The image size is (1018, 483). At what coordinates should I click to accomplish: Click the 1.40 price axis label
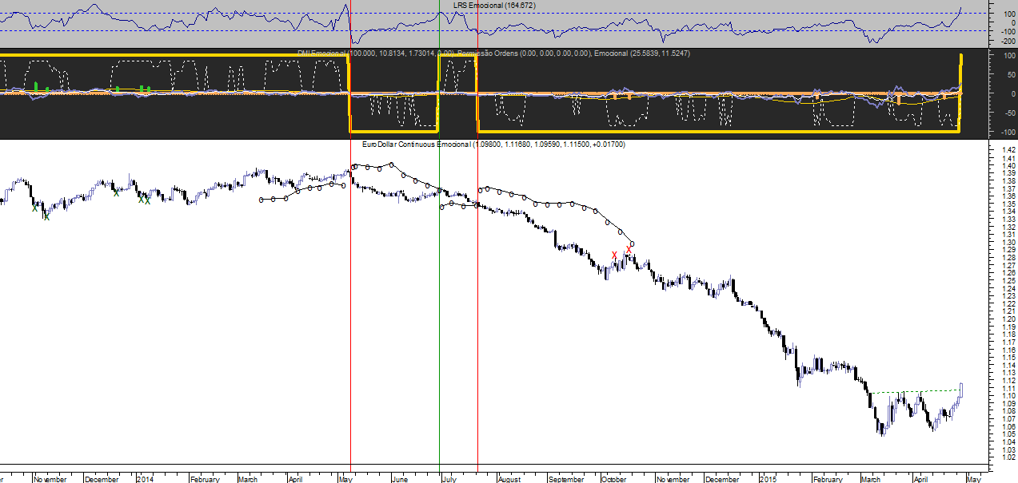(x=1008, y=165)
